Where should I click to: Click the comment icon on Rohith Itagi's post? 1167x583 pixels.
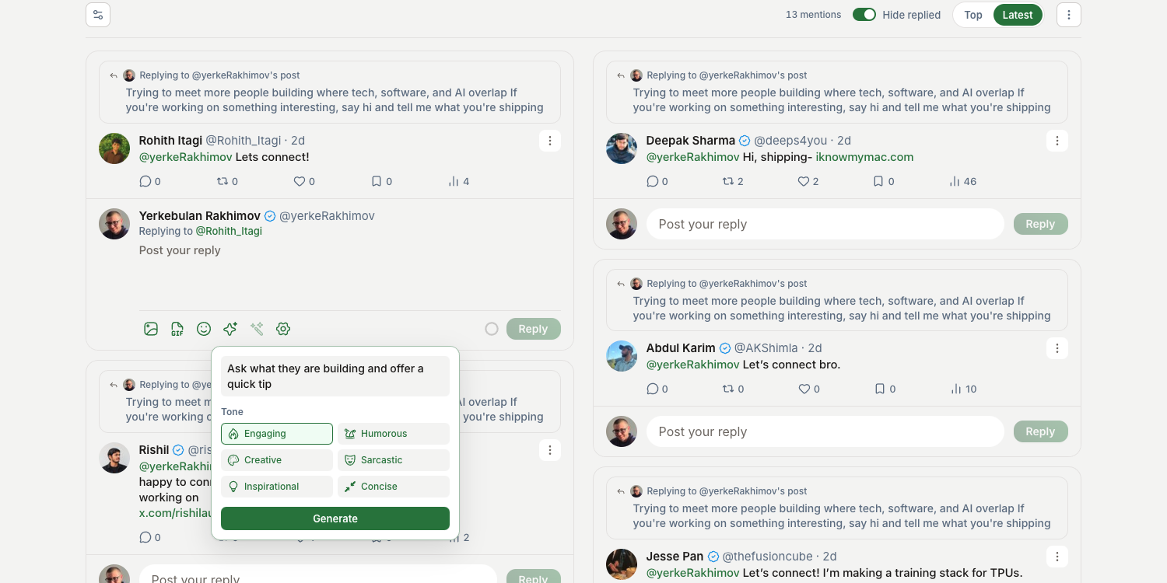(x=145, y=181)
